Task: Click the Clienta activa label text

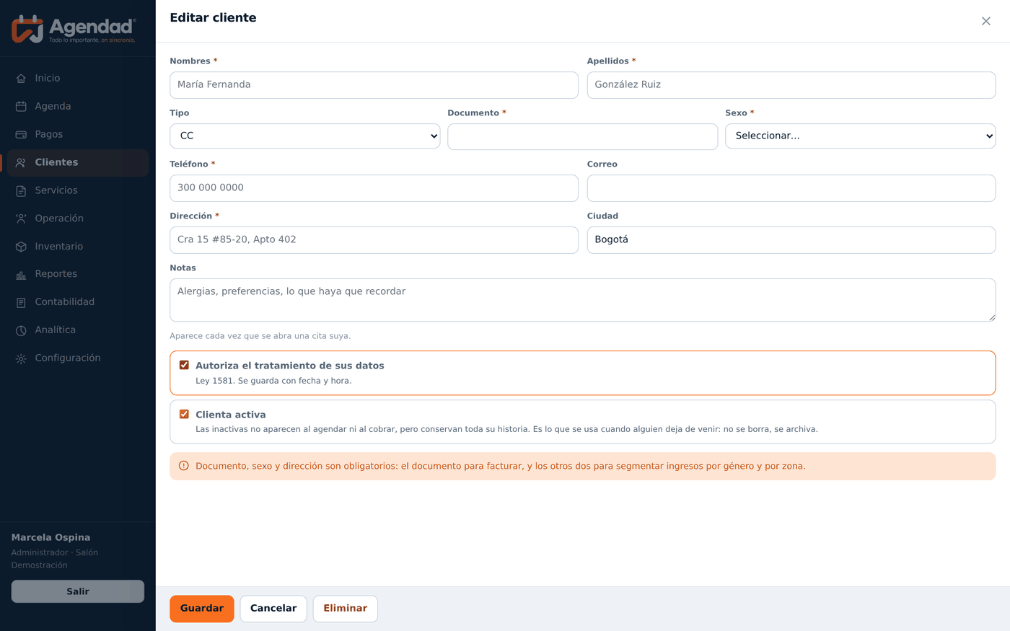Action: tap(231, 415)
